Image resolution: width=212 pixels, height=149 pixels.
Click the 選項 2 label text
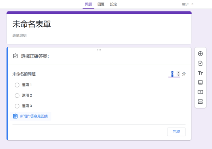coord(27,96)
